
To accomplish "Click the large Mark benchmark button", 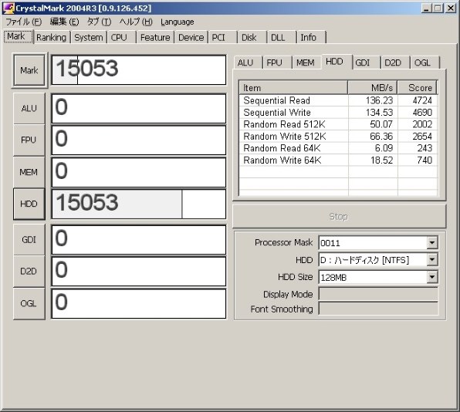I will pos(29,70).
